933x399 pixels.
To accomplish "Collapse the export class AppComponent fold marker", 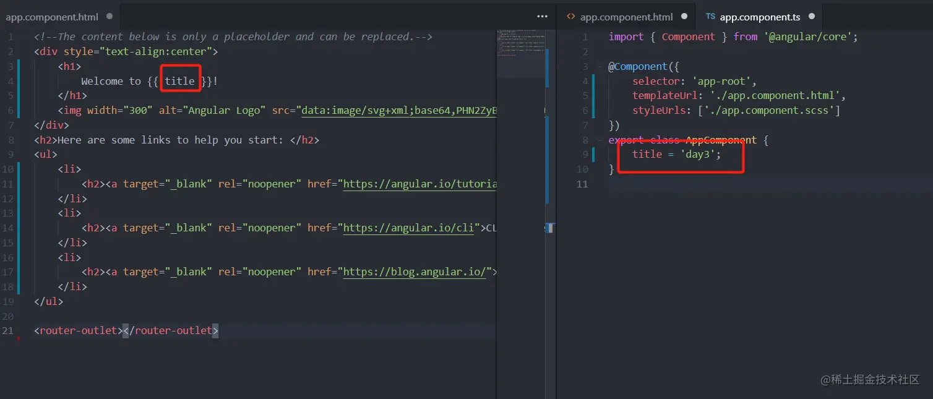I will [x=601, y=140].
